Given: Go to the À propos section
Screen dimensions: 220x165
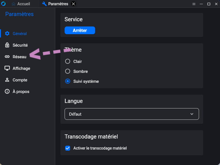Looking at the screenshot, I should [21, 92].
